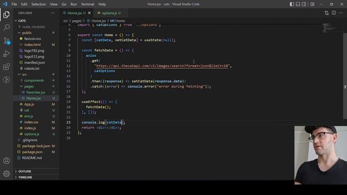Click the Open Changes icon in editor toolbar

pyautogui.click(x=326, y=13)
